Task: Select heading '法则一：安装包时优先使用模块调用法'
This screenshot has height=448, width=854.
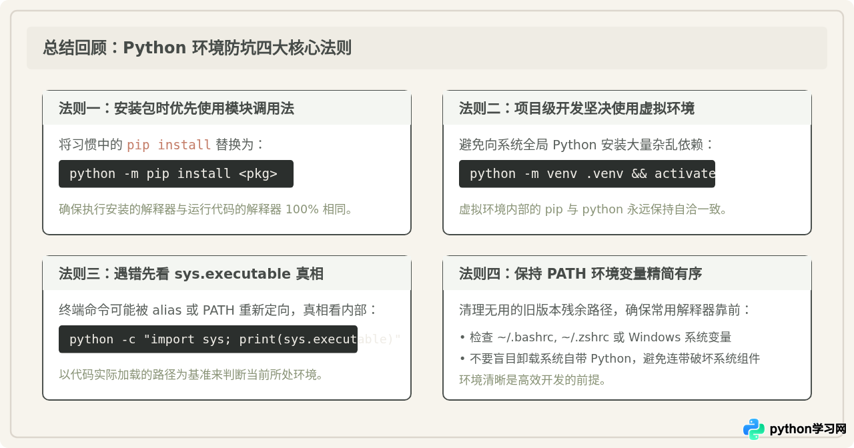Action: tap(176, 108)
